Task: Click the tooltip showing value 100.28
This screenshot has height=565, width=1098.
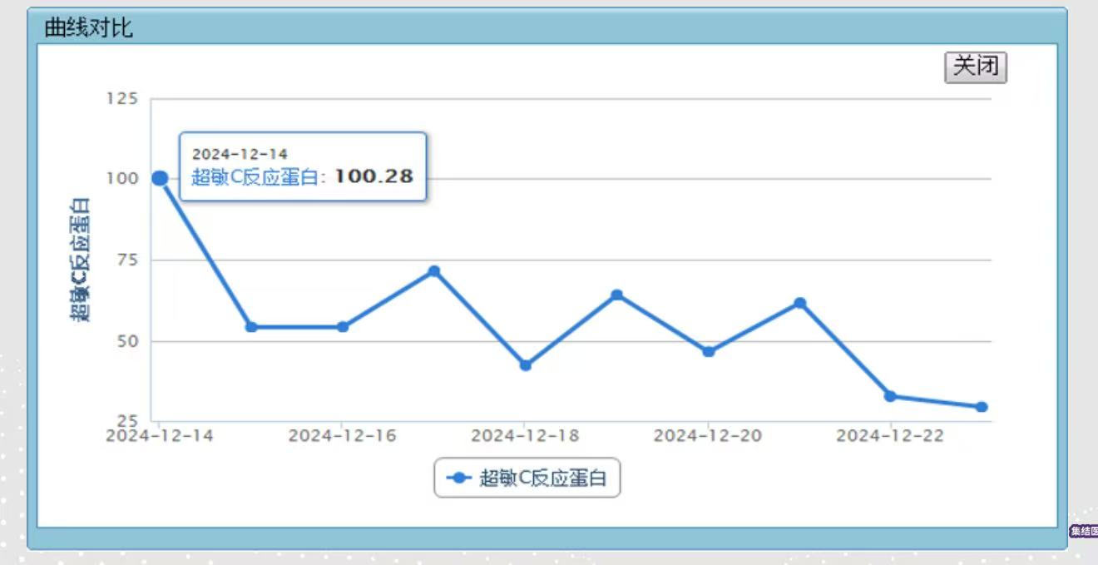Action: [x=303, y=166]
